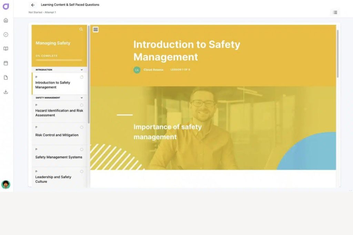Collapse the Introduction section chevron
The height and width of the screenshot is (235, 353).
click(82, 70)
